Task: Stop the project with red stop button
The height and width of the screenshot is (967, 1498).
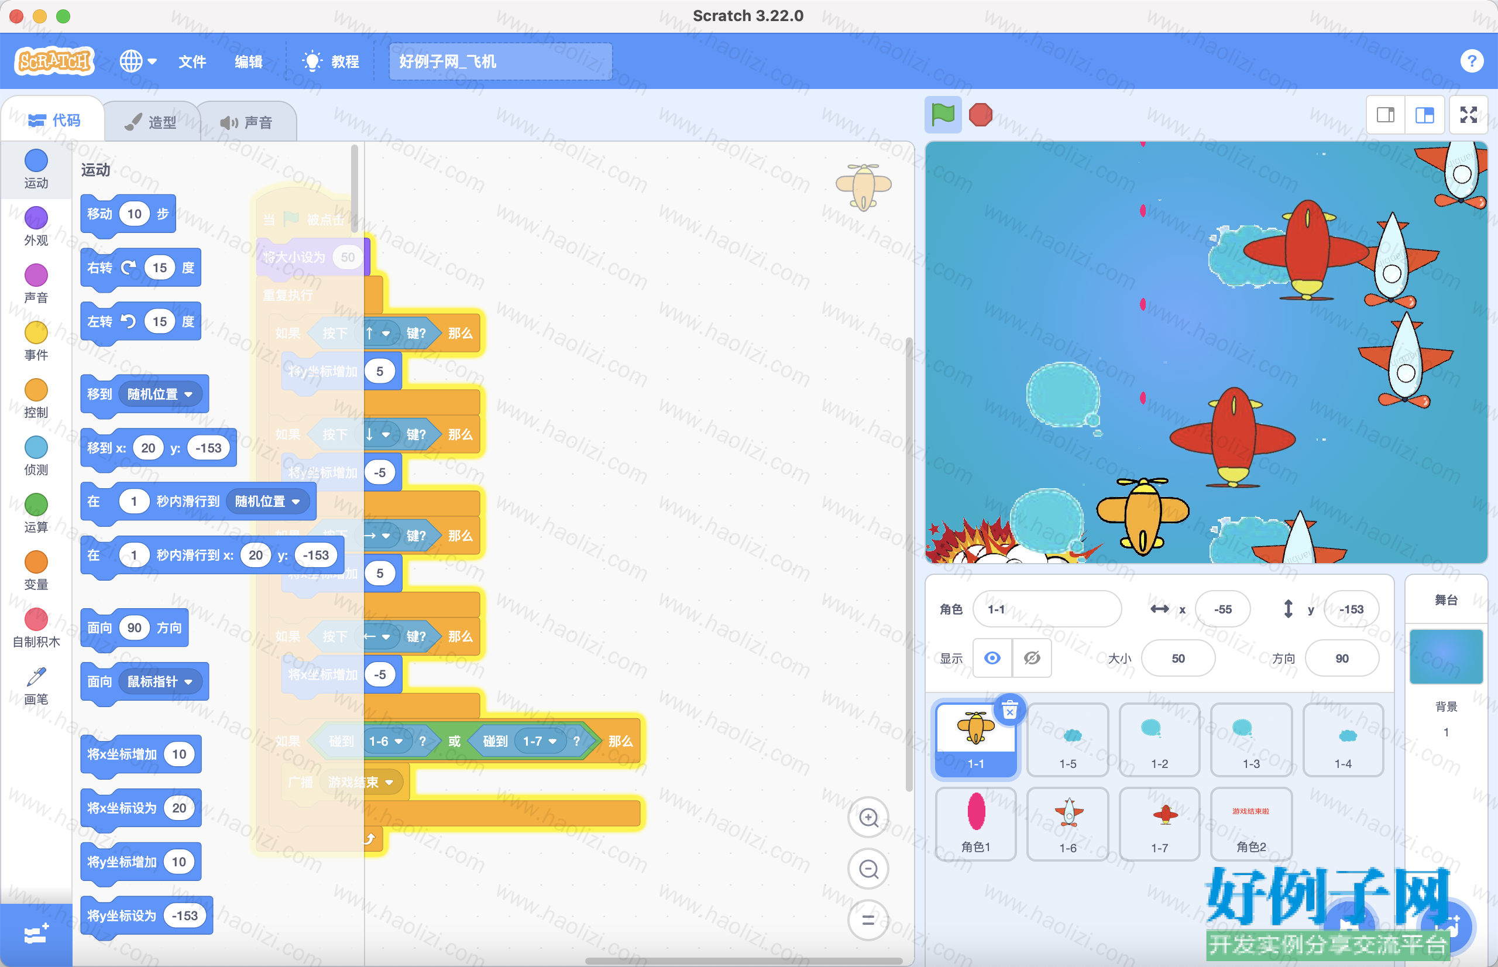Action: pos(980,115)
